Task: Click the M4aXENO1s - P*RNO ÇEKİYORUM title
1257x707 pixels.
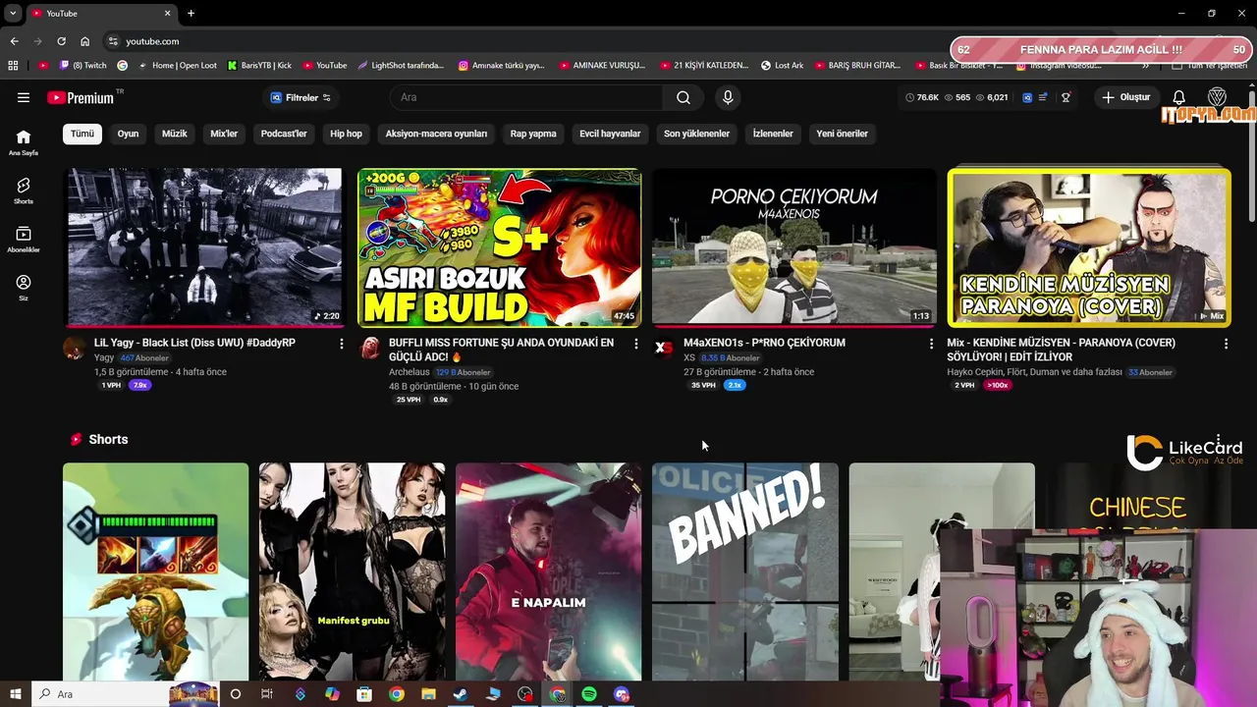Action: [x=764, y=343]
